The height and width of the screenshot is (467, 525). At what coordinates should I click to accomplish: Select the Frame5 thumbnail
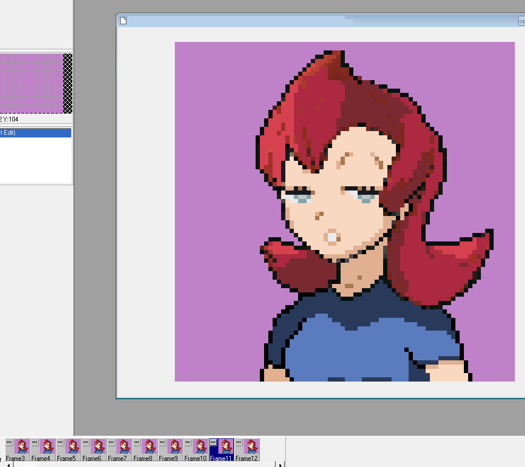[73, 446]
